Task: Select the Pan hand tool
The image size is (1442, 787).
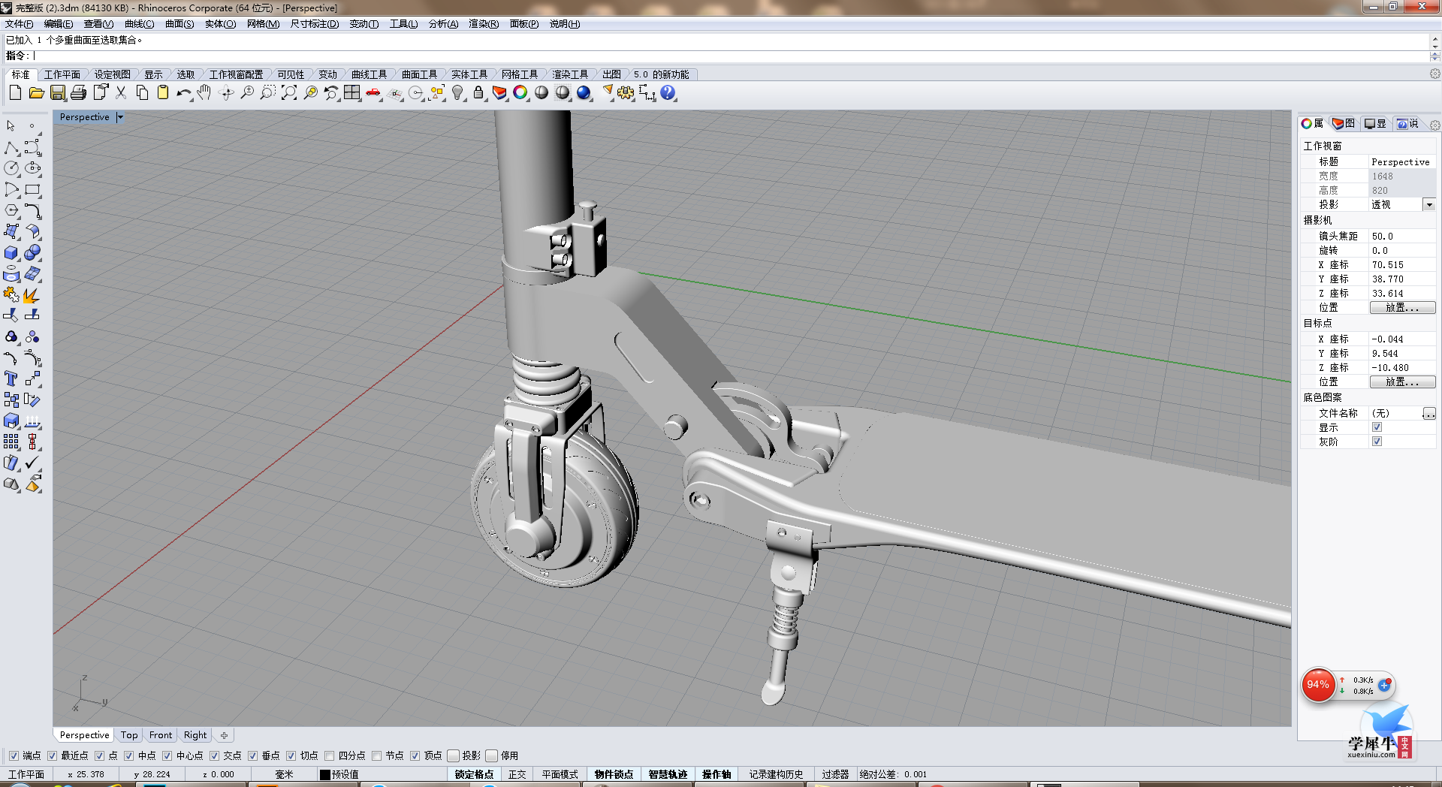Action: pos(204,93)
